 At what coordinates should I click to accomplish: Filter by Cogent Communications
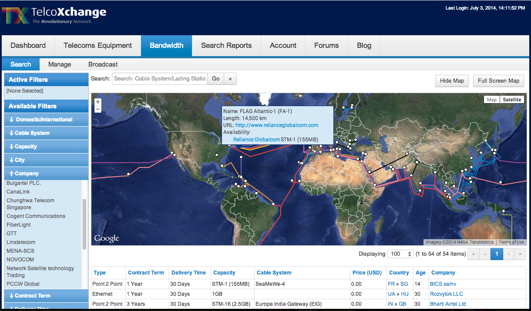coord(36,216)
